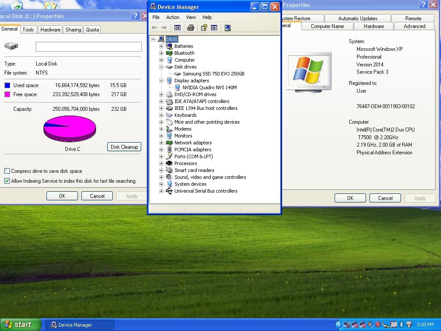
Task: Click the Device Manager taskbar button
Action: tap(80, 325)
